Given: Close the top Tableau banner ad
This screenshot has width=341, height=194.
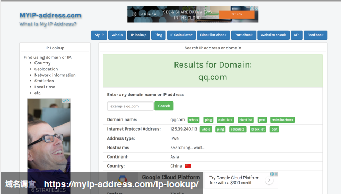Looking at the screenshot, I should (x=256, y=8).
